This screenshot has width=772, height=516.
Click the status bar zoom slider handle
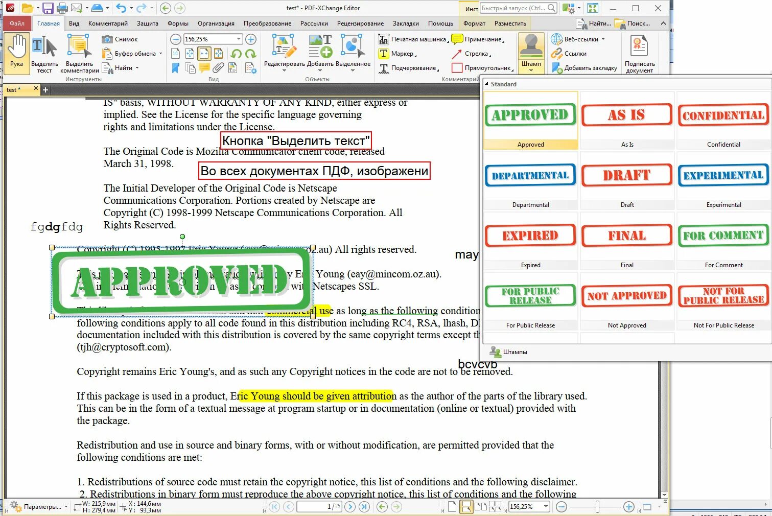pos(597,507)
